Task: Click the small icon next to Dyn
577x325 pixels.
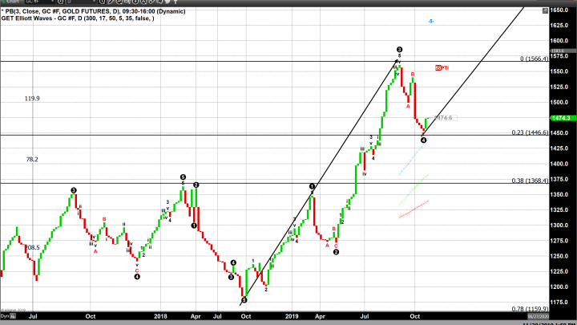Action: [13, 316]
